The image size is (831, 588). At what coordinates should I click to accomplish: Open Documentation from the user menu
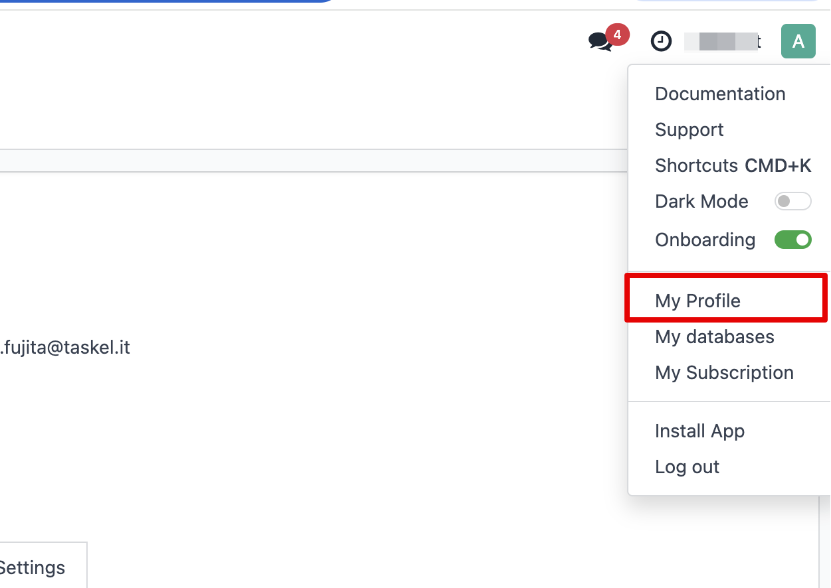720,94
